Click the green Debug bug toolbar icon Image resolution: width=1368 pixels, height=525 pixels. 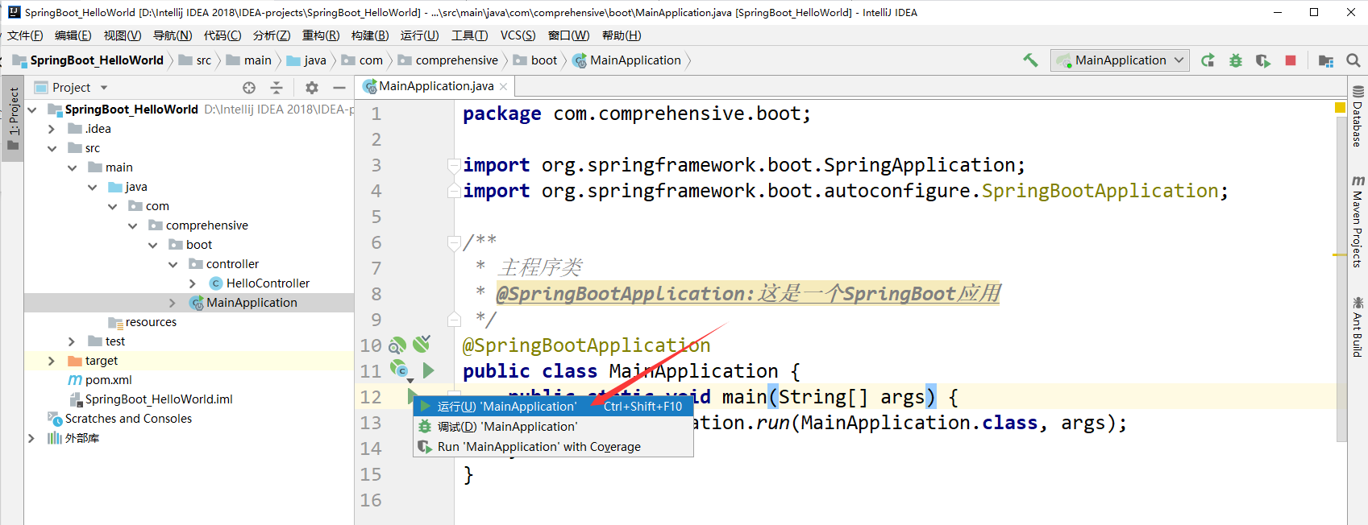(x=1235, y=60)
